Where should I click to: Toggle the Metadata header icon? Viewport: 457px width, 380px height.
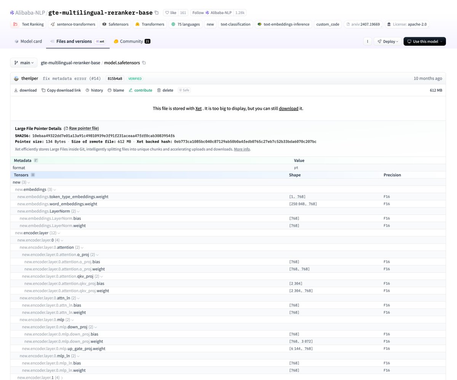tap(36, 161)
